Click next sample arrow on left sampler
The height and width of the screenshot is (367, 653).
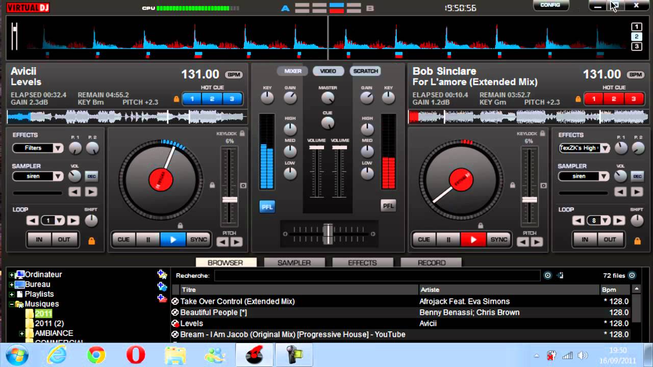(x=91, y=192)
